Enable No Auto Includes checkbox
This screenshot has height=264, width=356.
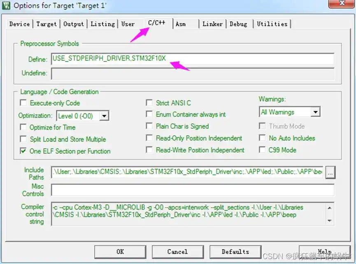262,138
